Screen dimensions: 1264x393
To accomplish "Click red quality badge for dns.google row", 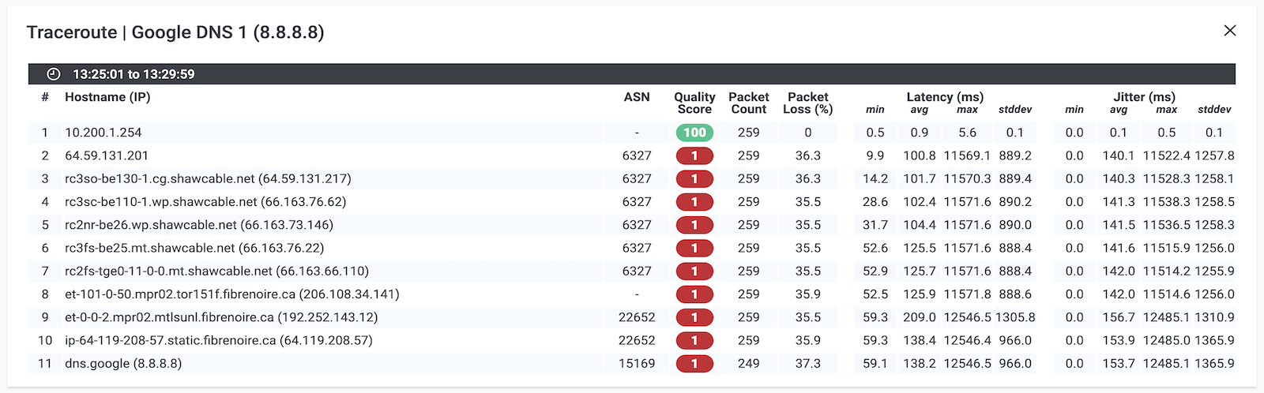I will pos(694,364).
